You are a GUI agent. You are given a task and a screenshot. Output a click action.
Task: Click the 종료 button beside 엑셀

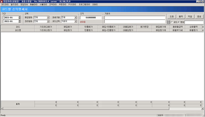click(x=199, y=17)
